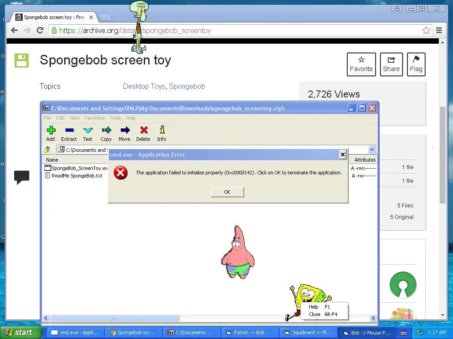Reload the archive.org page
Image resolution: width=453 pixels, height=339 pixels.
40,30
